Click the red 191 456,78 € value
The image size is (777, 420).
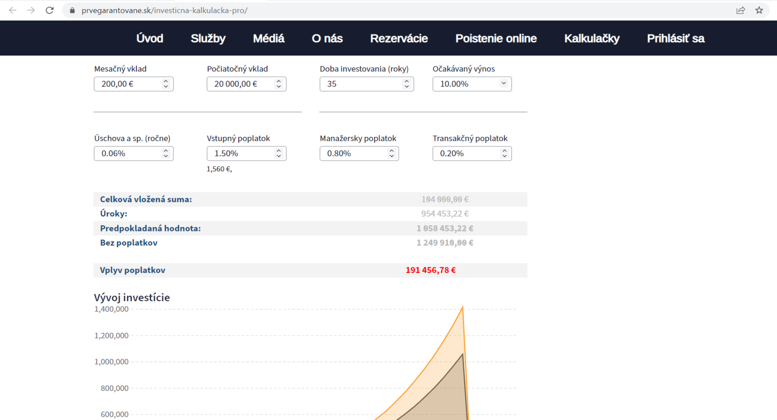431,271
